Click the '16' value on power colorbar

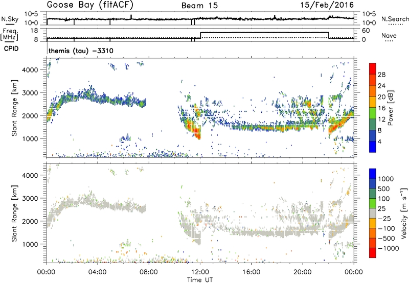(381, 108)
